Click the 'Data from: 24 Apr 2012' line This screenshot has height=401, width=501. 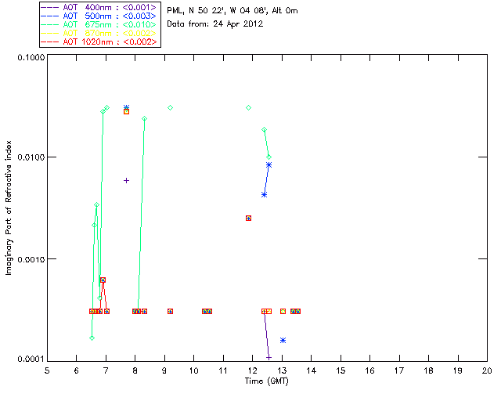(215, 24)
